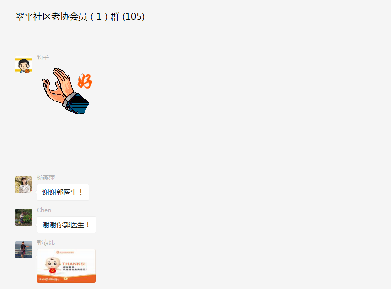Click Chen's garden photo avatar

pyautogui.click(x=24, y=217)
